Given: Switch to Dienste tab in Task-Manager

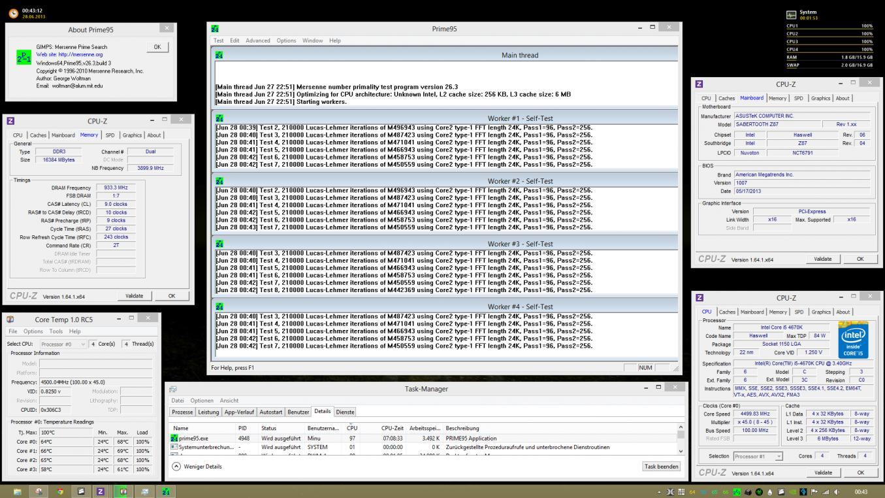Looking at the screenshot, I should [344, 412].
